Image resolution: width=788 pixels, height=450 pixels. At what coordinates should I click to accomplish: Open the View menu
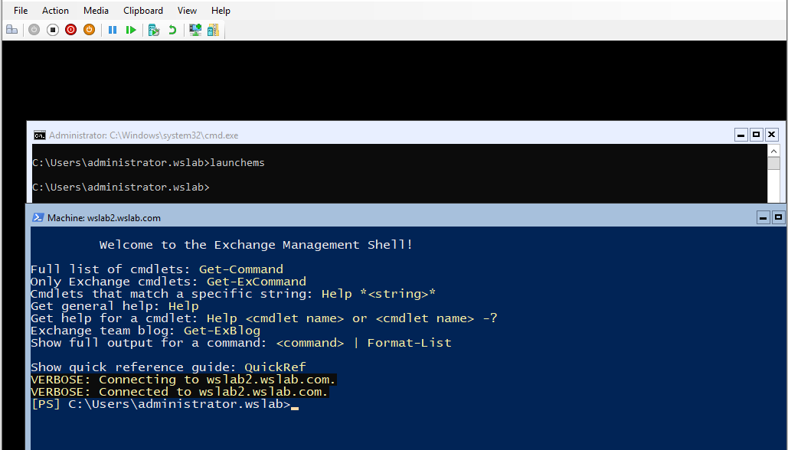point(187,11)
